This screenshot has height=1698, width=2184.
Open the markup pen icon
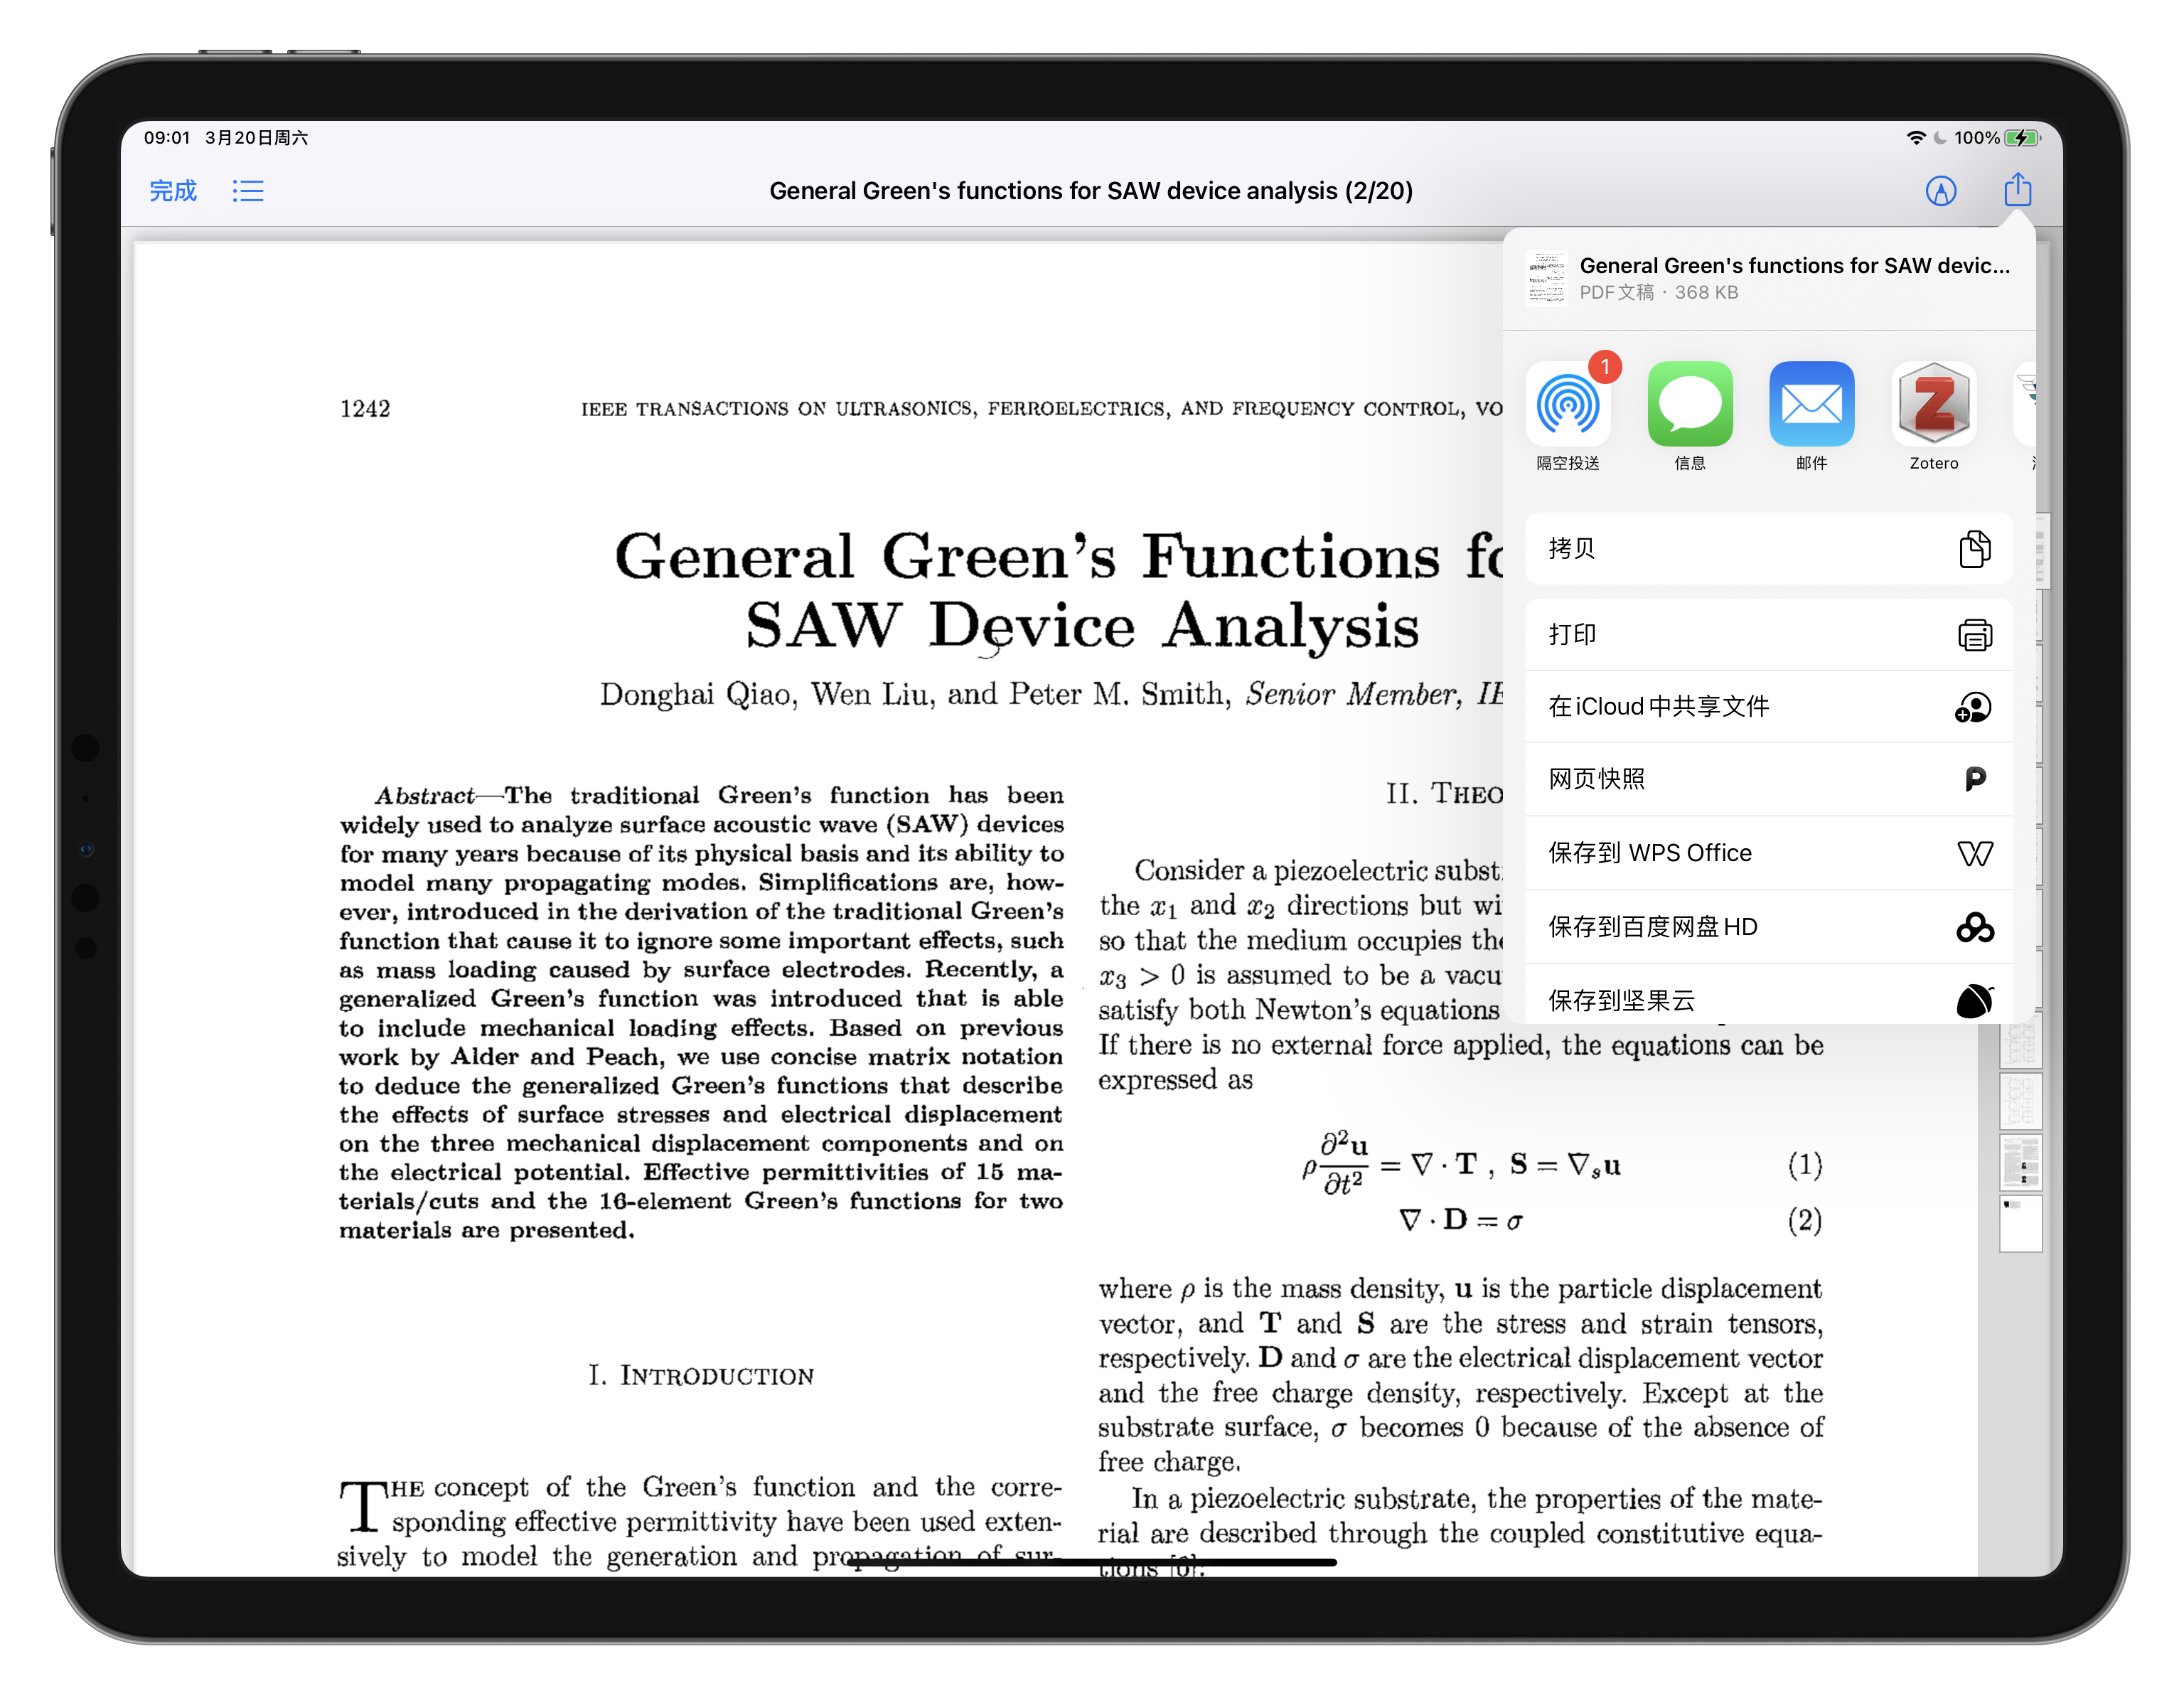[1940, 191]
